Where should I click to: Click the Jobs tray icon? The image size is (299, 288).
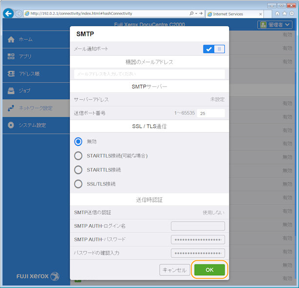pyautogui.click(x=11, y=91)
